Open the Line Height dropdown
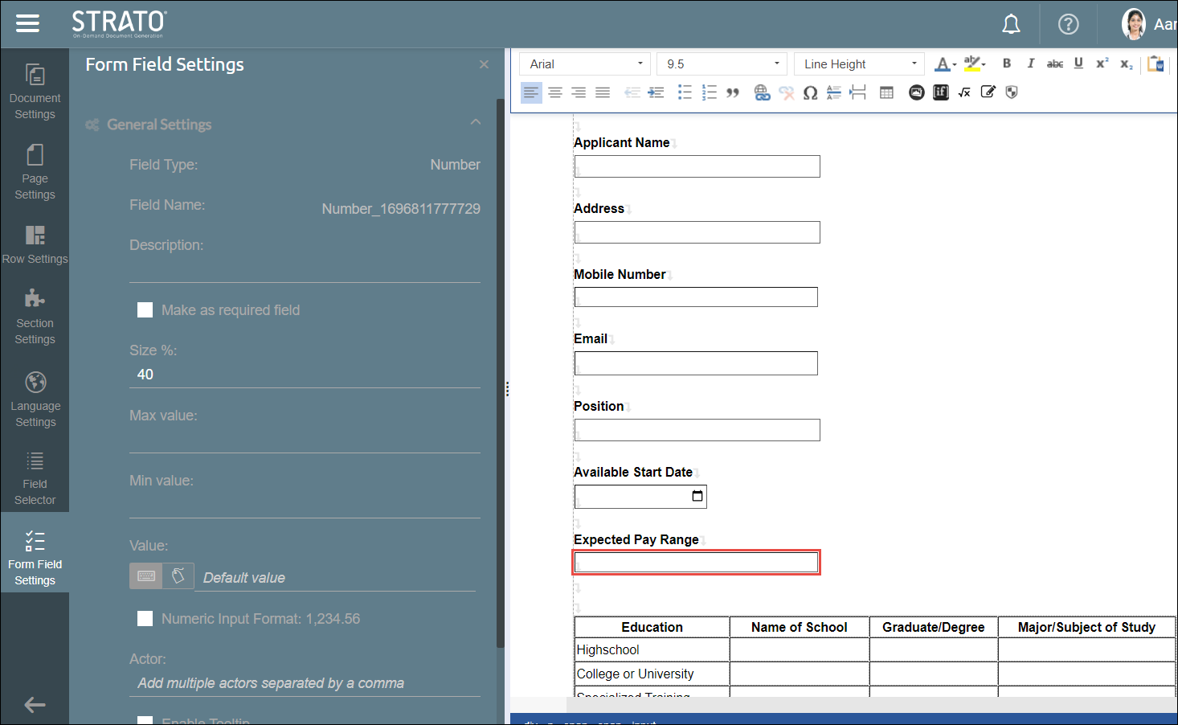Screen dimensions: 1178x725 point(859,64)
